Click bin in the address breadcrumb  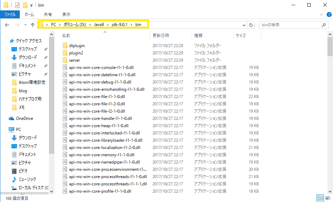point(138,25)
